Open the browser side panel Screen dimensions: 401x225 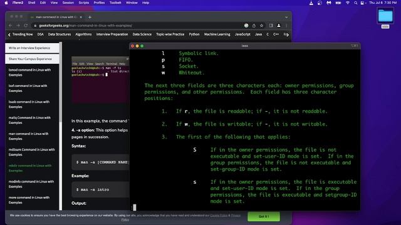point(271,26)
